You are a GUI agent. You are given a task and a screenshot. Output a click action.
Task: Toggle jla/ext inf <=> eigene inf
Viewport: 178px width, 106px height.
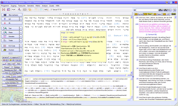(x=11, y=57)
